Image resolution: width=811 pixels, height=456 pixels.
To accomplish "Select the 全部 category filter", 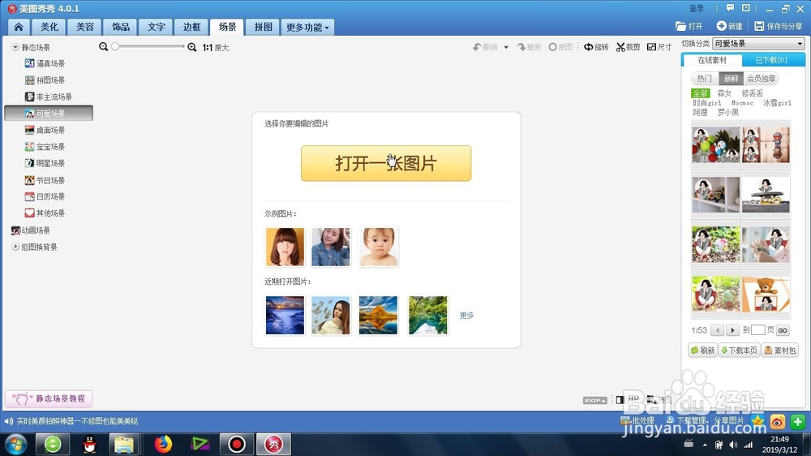I will pos(701,93).
